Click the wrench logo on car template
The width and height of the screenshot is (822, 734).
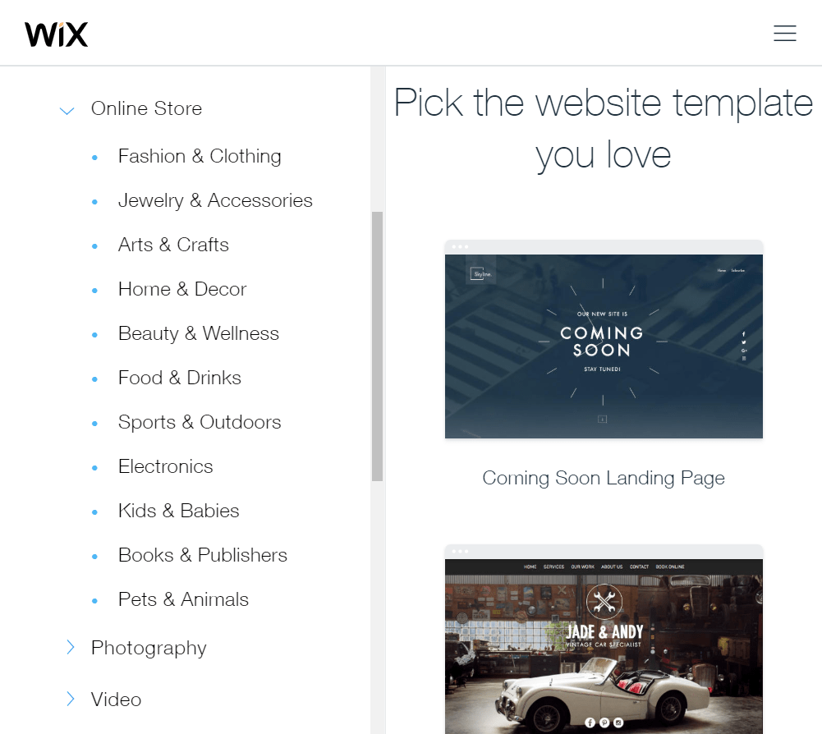click(604, 602)
